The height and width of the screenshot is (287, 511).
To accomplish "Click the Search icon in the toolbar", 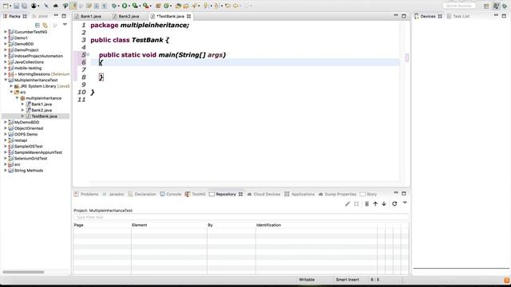I will point(194,6).
